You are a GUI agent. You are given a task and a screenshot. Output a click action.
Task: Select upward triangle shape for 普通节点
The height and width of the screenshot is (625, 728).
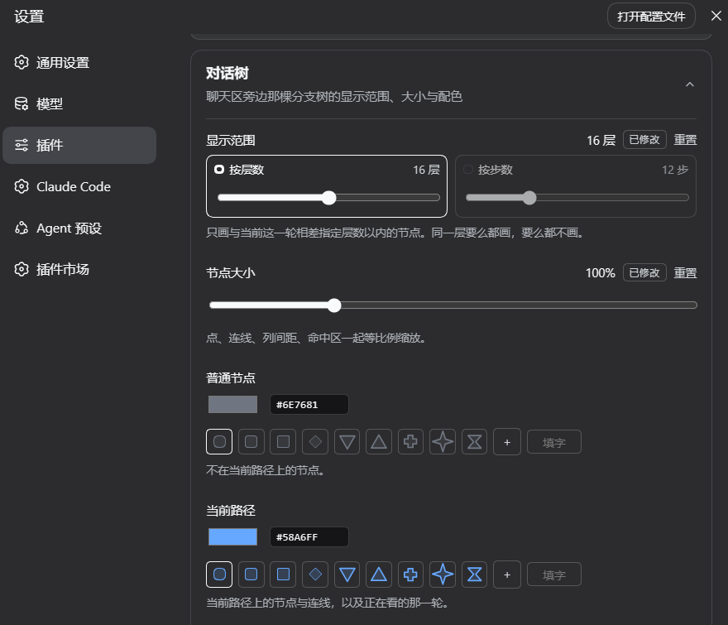click(x=379, y=441)
